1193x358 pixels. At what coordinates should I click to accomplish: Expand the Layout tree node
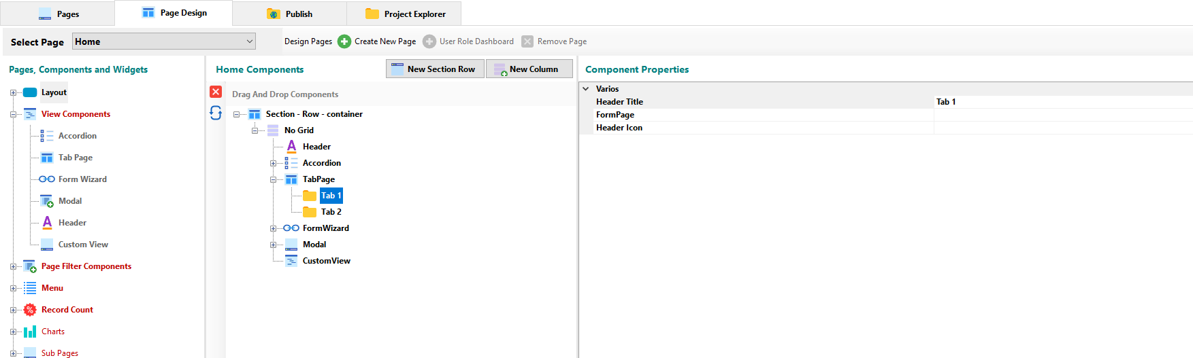click(x=13, y=92)
